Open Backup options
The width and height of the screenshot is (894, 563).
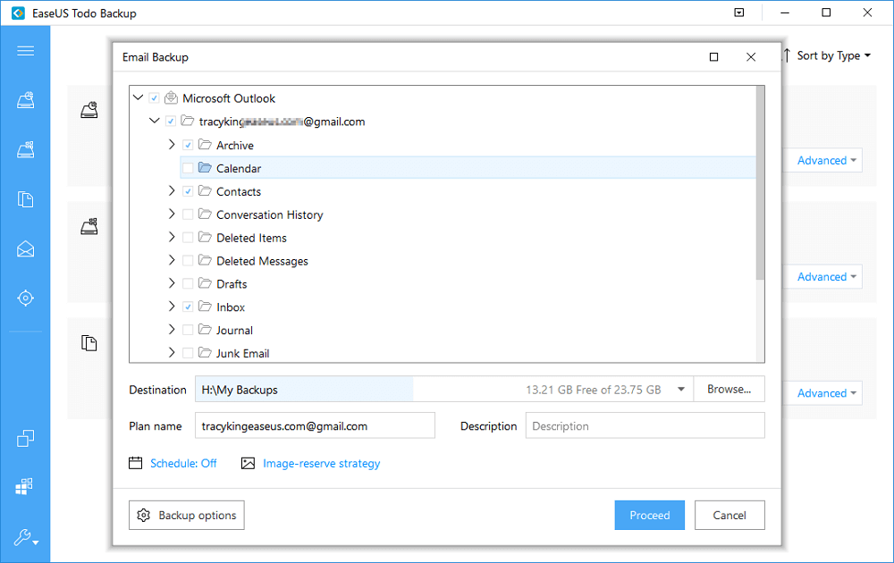pos(187,515)
